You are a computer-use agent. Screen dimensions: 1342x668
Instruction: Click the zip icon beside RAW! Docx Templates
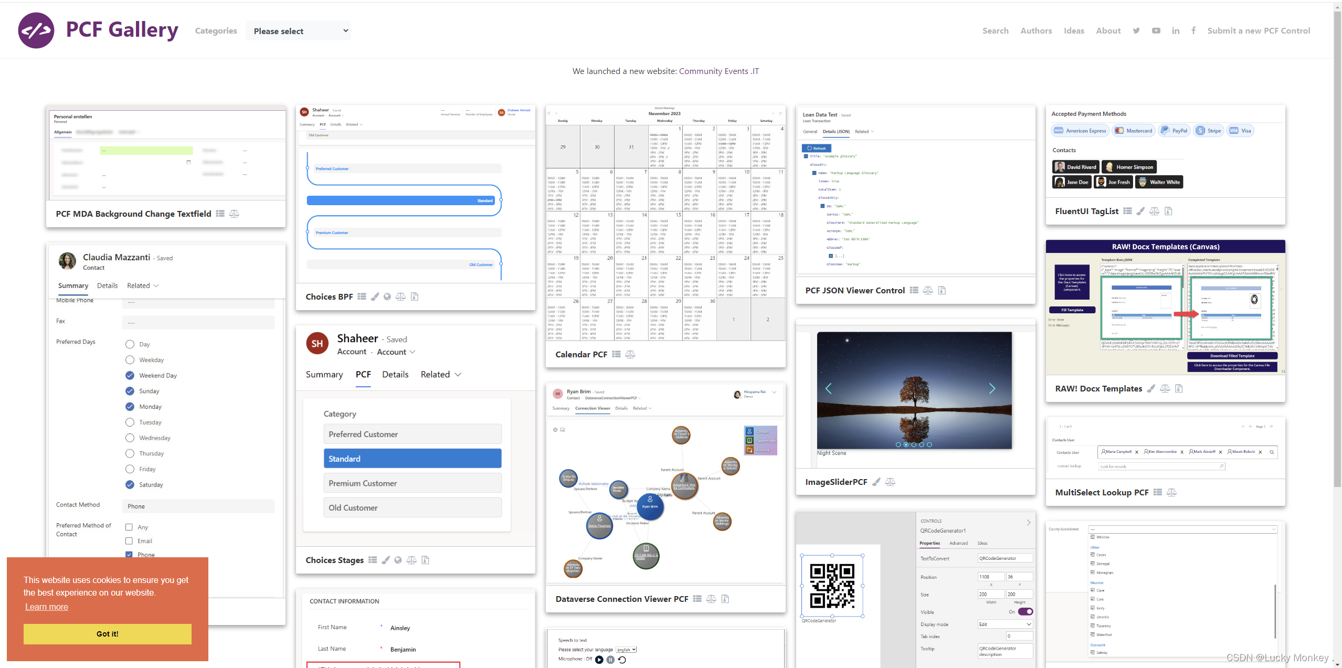1179,388
